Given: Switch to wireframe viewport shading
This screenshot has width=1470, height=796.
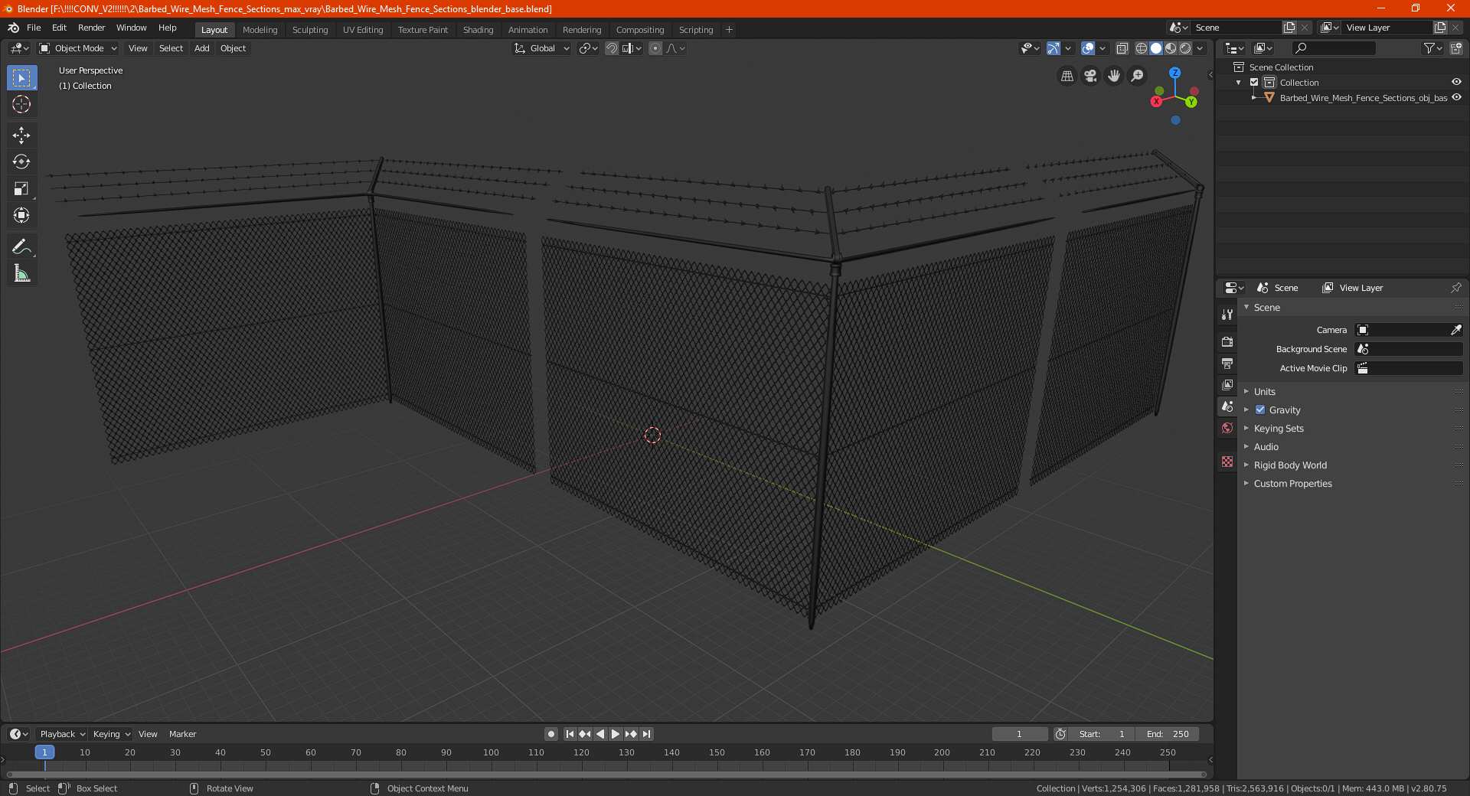Looking at the screenshot, I should coord(1142,48).
